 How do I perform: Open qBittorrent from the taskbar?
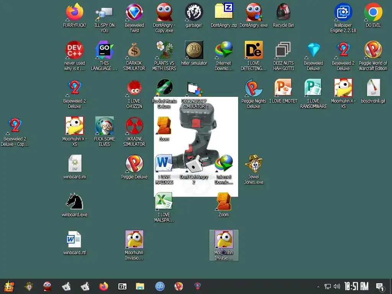pos(160,286)
